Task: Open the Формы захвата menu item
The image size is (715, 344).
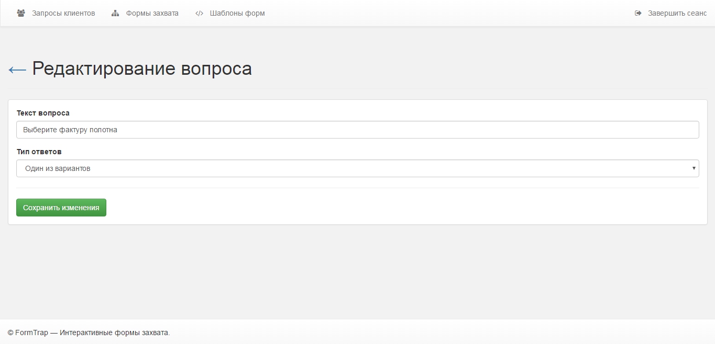Action: coord(152,14)
